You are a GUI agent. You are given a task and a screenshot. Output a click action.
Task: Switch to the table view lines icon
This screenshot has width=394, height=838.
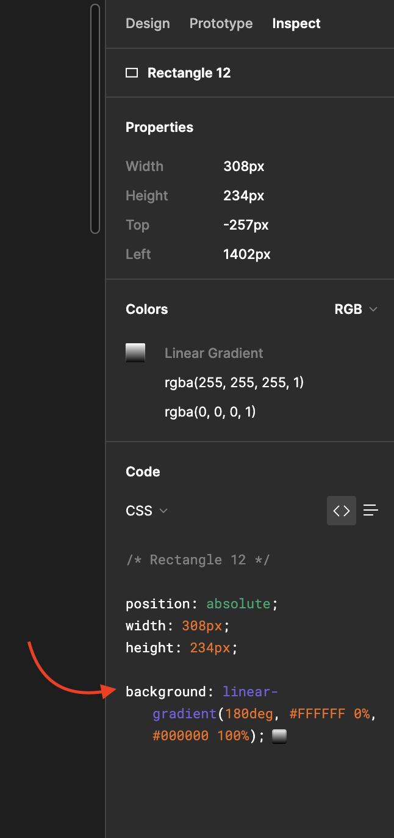(x=371, y=511)
